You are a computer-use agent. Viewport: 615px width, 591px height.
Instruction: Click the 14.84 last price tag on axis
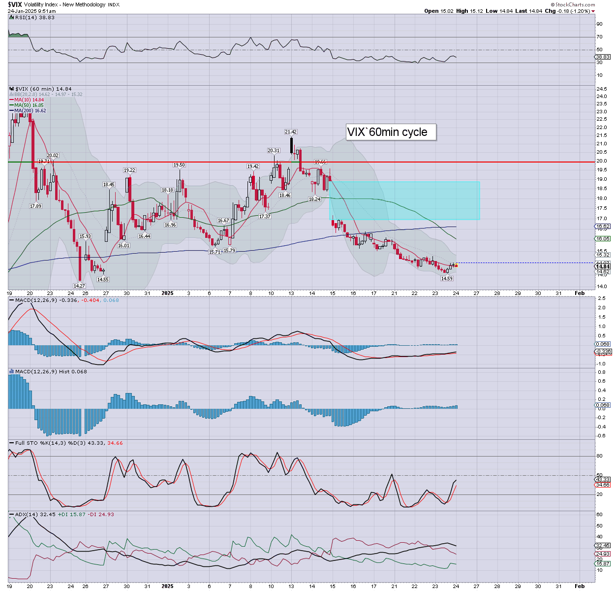pyautogui.click(x=603, y=266)
